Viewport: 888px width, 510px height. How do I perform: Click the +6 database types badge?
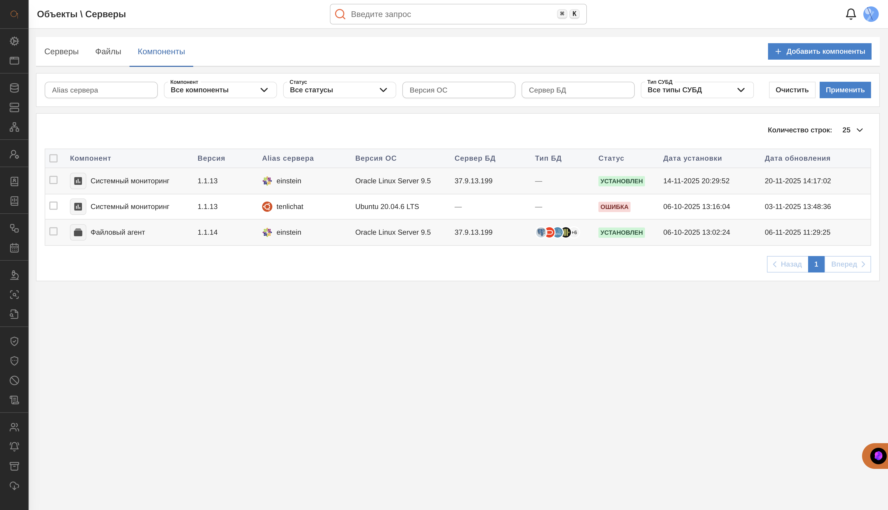click(574, 233)
